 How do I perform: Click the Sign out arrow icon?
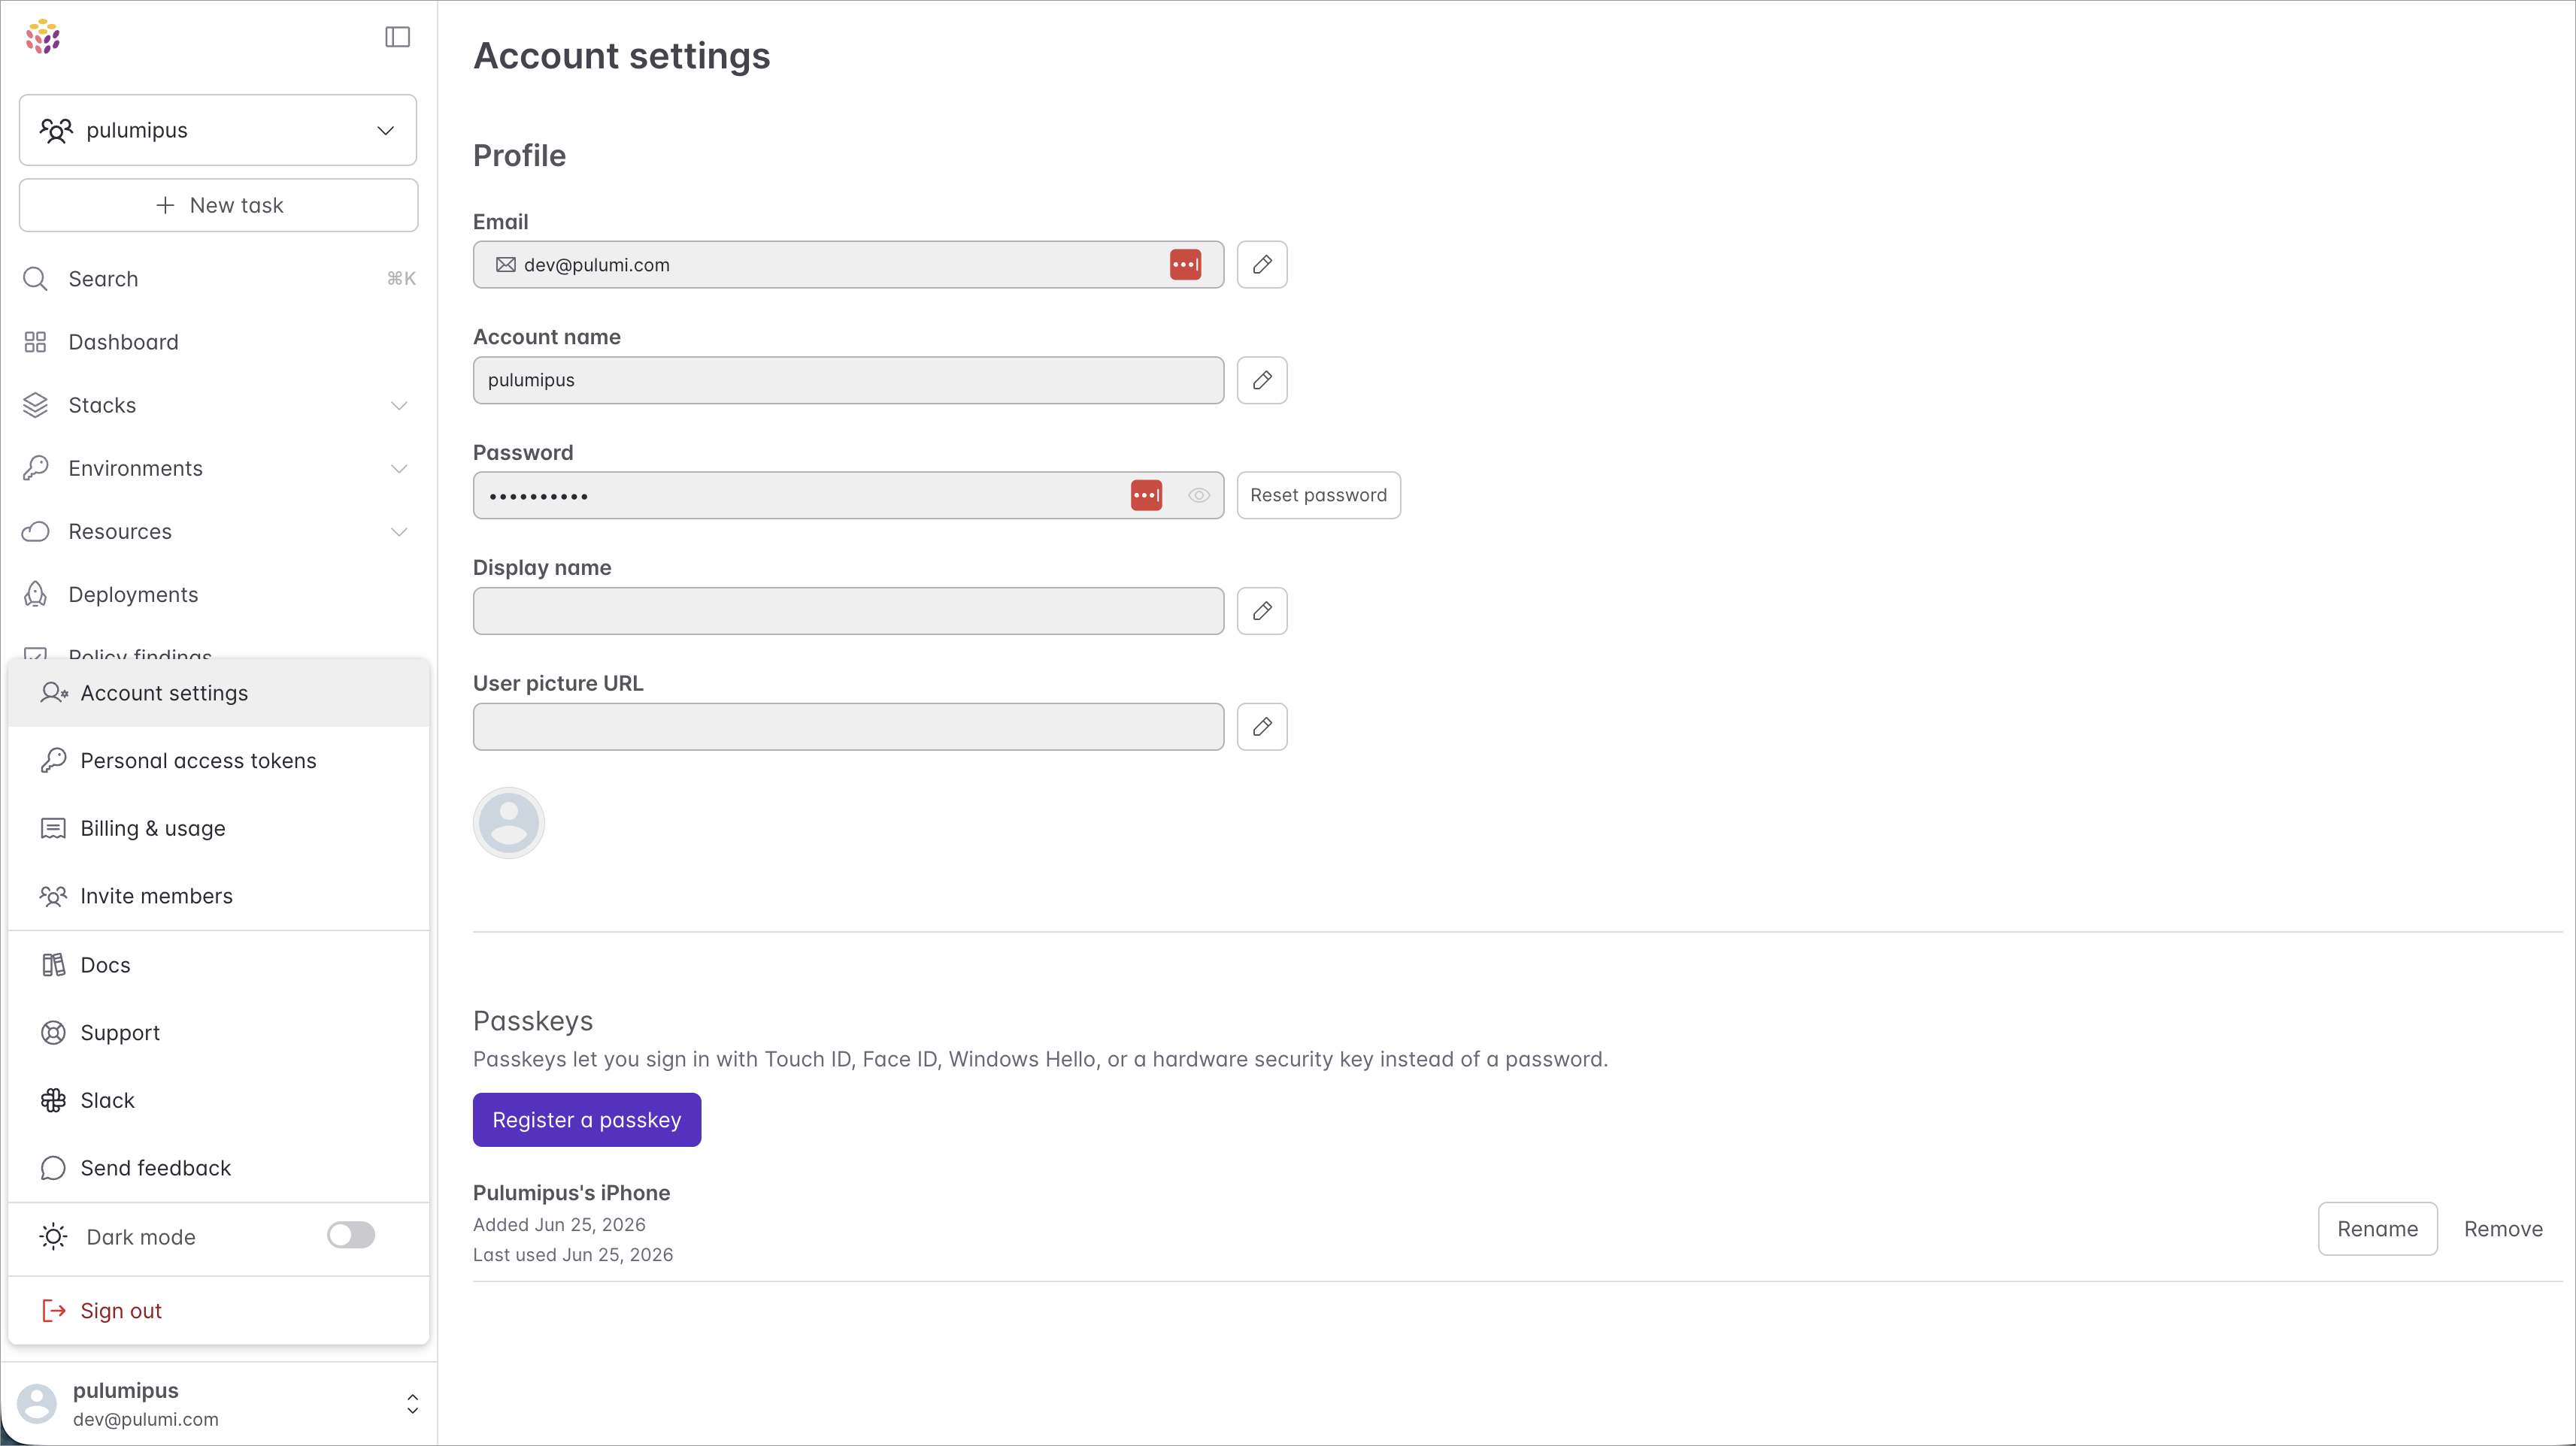coord(54,1311)
